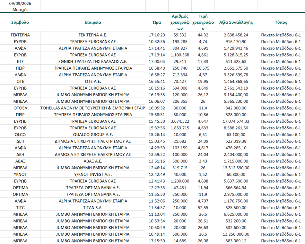Click the ΓΕΚΤΕΡΝΑ symbol cell
Screen dimensions: 305x244
click(x=20, y=35)
